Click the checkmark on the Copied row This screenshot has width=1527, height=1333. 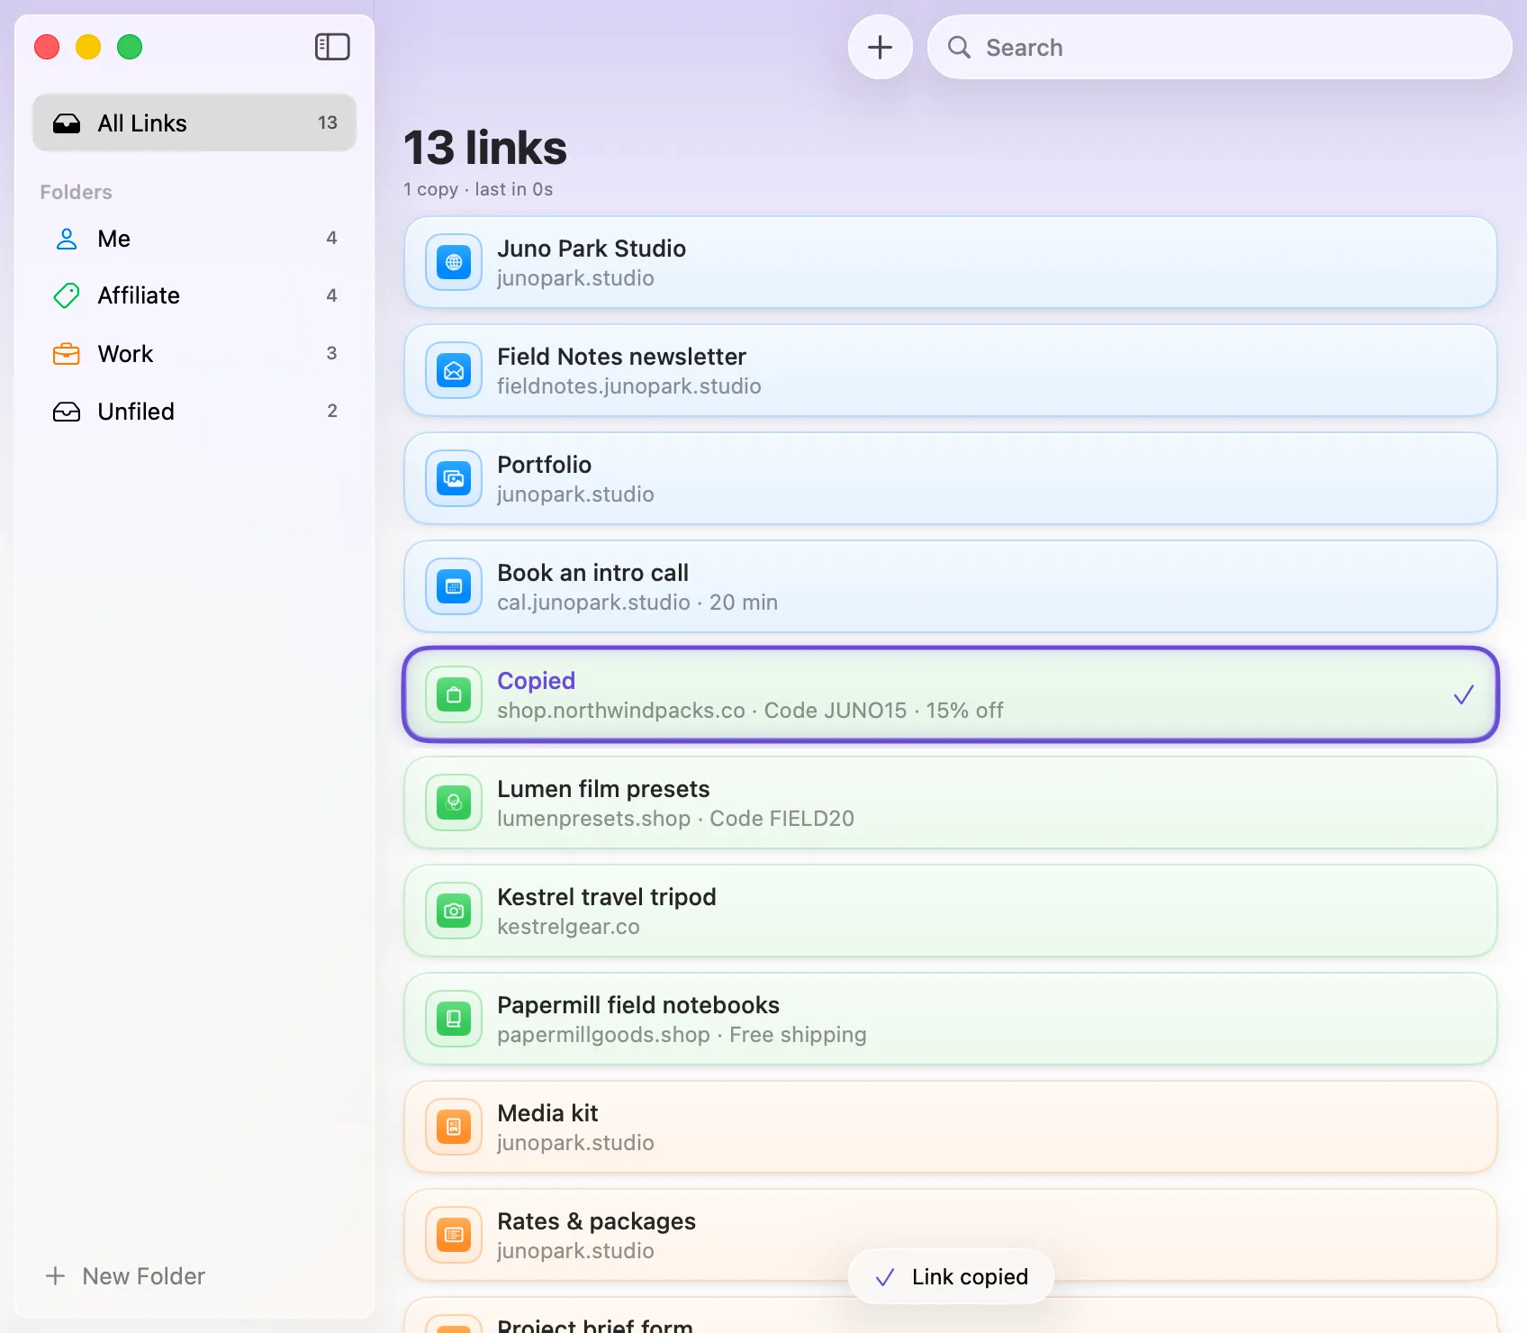point(1464,694)
